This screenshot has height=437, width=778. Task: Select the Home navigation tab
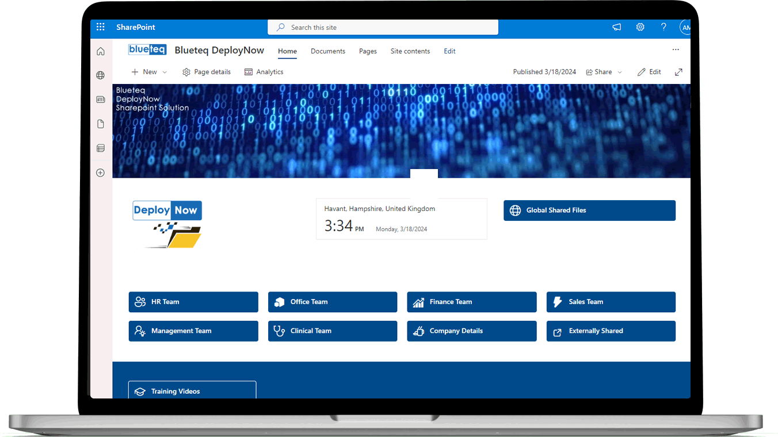(288, 51)
